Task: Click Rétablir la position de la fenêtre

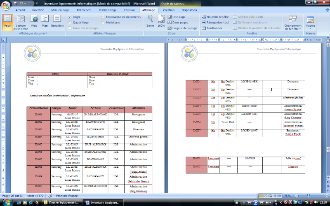Action: click(x=257, y=28)
